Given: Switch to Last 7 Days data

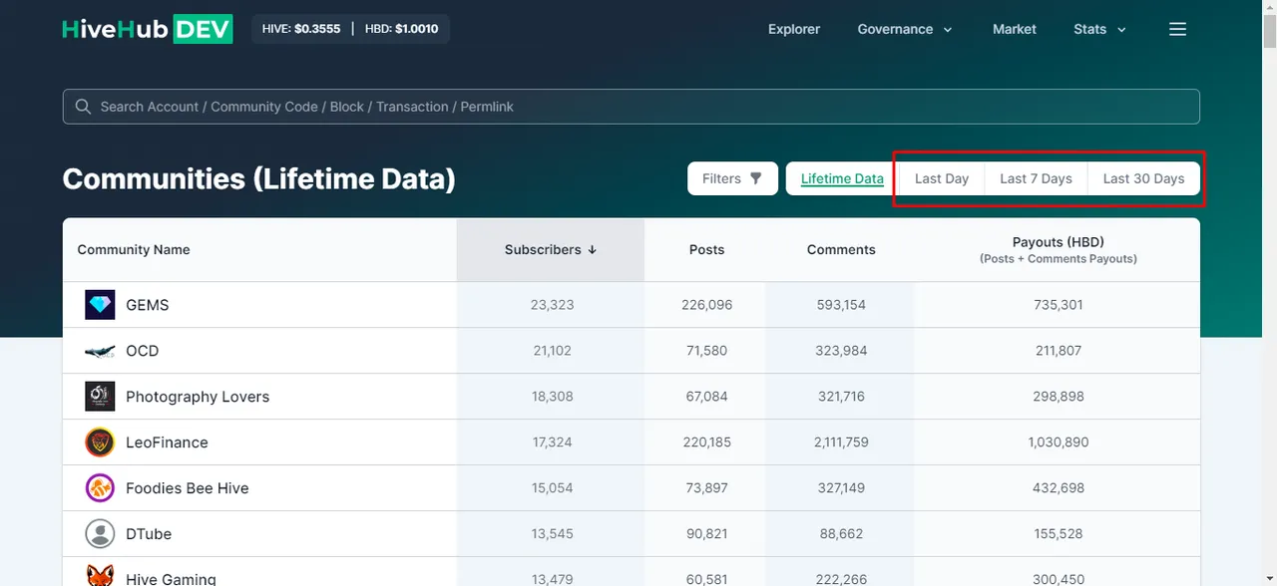Looking at the screenshot, I should tap(1036, 178).
